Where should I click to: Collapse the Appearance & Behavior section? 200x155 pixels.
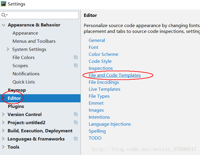(x=3, y=25)
